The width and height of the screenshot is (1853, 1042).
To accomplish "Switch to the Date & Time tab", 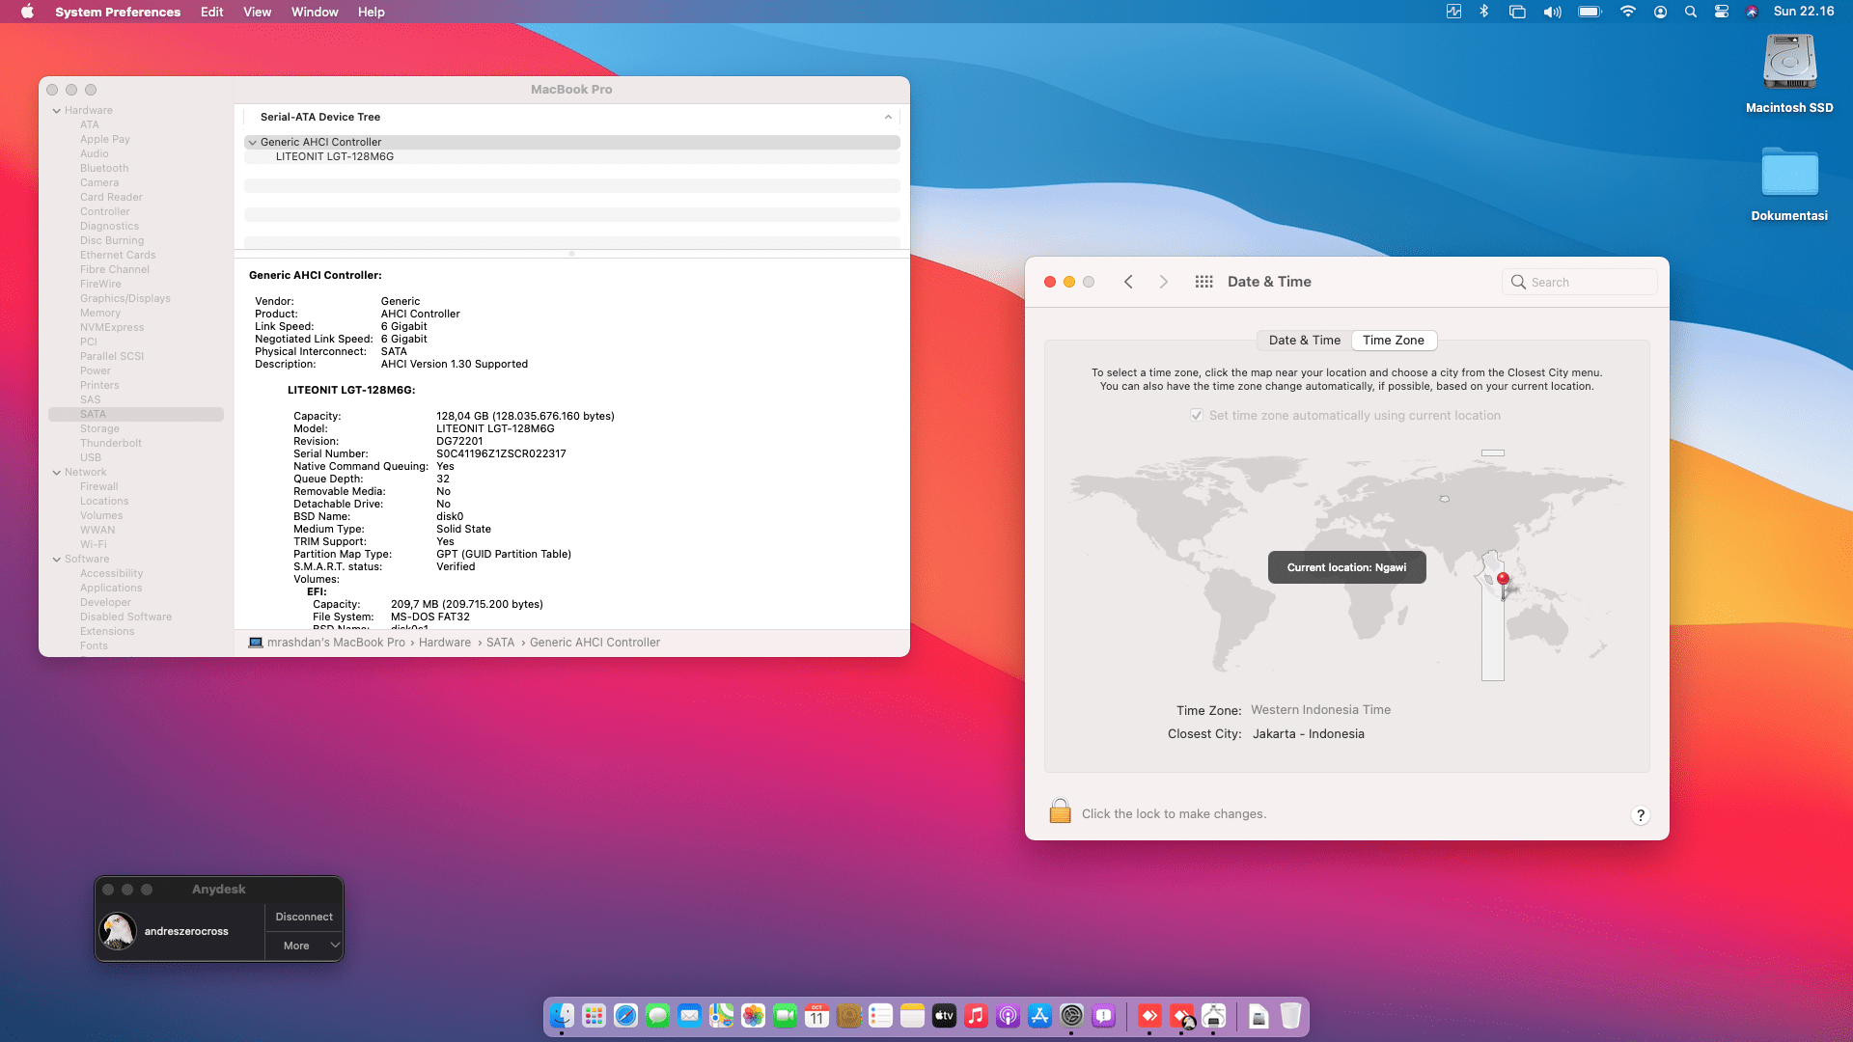I will 1303,340.
